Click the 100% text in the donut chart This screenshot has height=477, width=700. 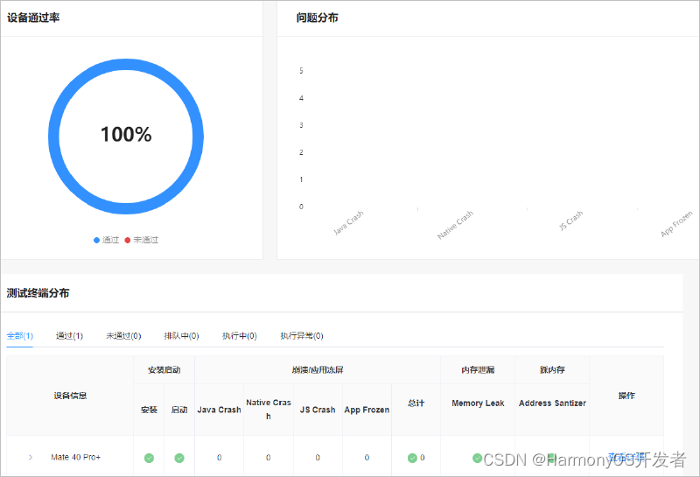pos(126,135)
